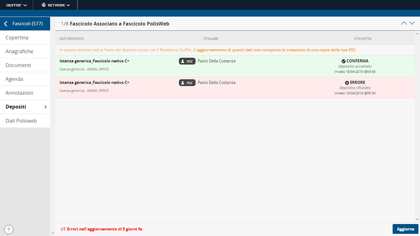
Task: Go to next fascicolo with the down chevron
Action: pyautogui.click(x=412, y=23)
